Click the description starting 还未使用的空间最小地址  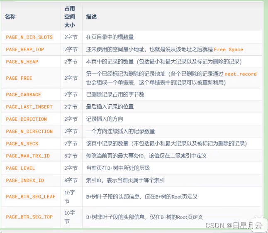tap(164, 49)
